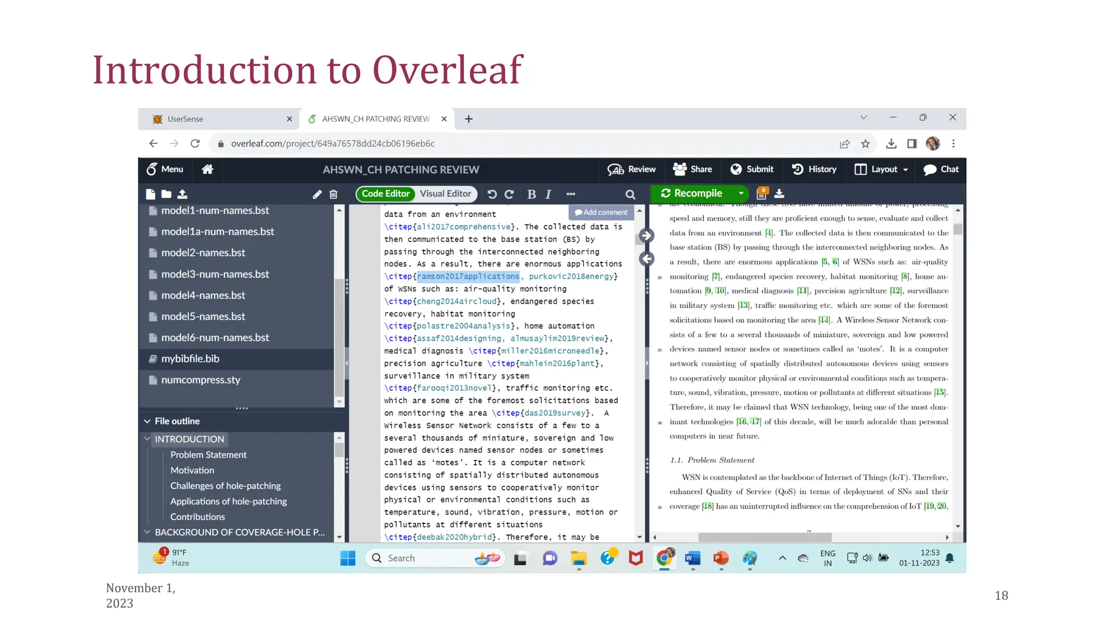Recompile the document
This screenshot has width=1114, height=626.
pos(691,193)
